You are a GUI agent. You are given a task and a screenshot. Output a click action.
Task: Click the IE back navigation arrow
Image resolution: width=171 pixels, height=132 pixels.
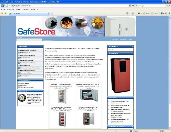3,5
